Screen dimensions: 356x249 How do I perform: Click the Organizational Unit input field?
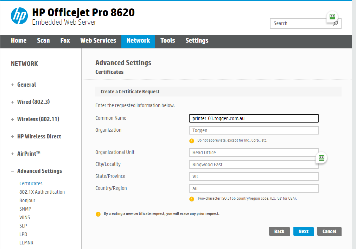[x=254, y=152]
